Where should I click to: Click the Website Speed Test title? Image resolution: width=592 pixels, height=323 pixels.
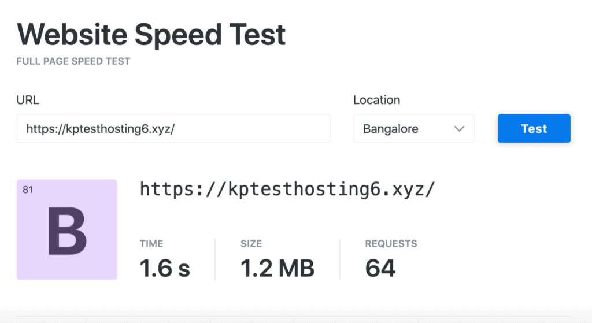[x=151, y=35]
